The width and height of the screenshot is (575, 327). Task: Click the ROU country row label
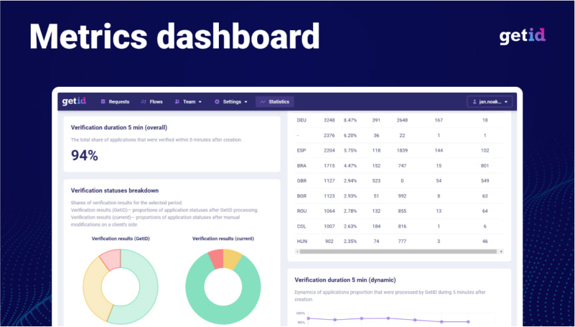coord(301,211)
